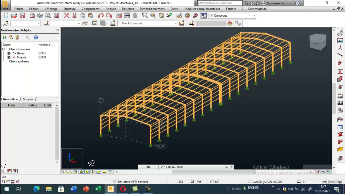Open a file with the Open icon

coord(14,16)
